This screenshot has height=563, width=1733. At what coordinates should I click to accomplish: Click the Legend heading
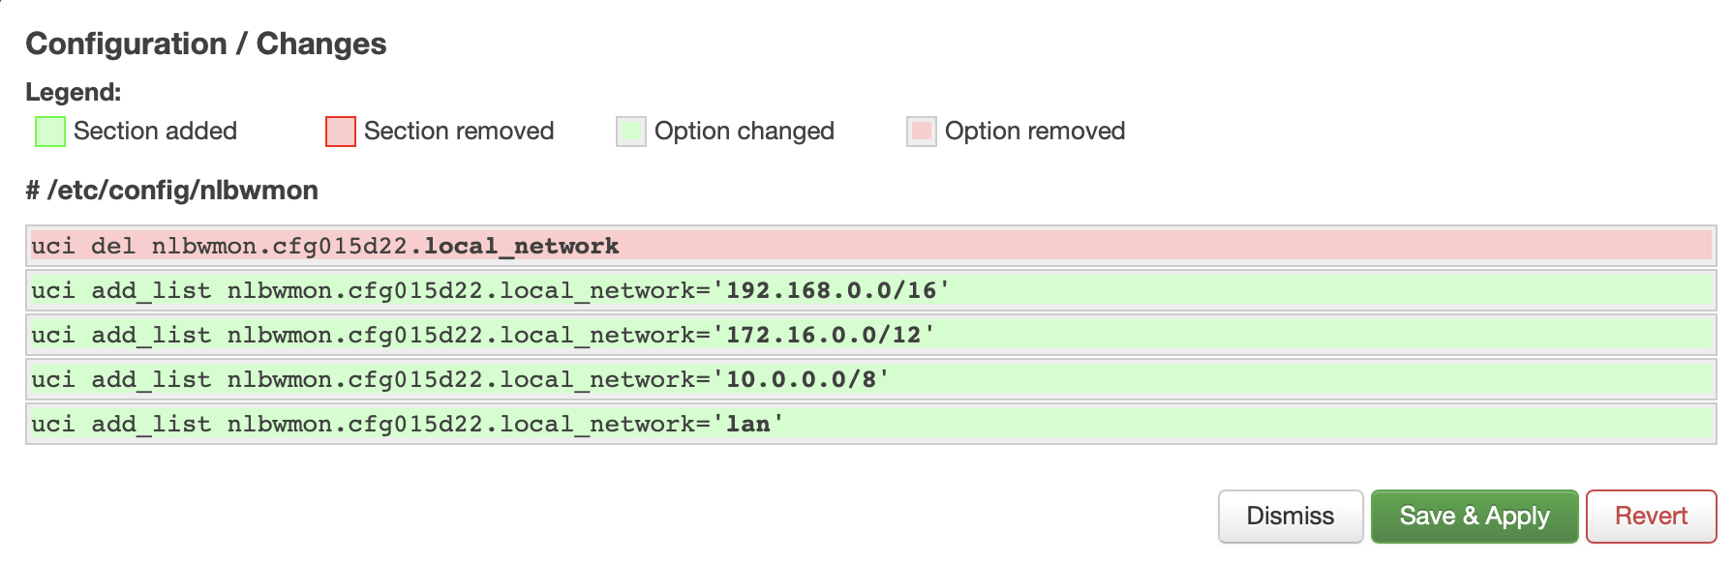click(74, 92)
